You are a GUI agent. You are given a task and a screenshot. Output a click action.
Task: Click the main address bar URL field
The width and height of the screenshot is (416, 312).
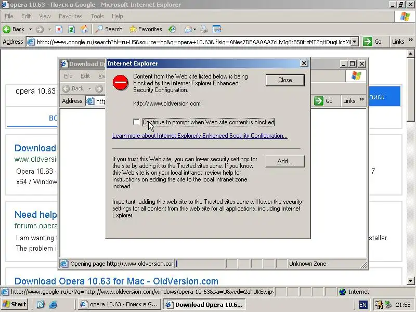click(193, 42)
